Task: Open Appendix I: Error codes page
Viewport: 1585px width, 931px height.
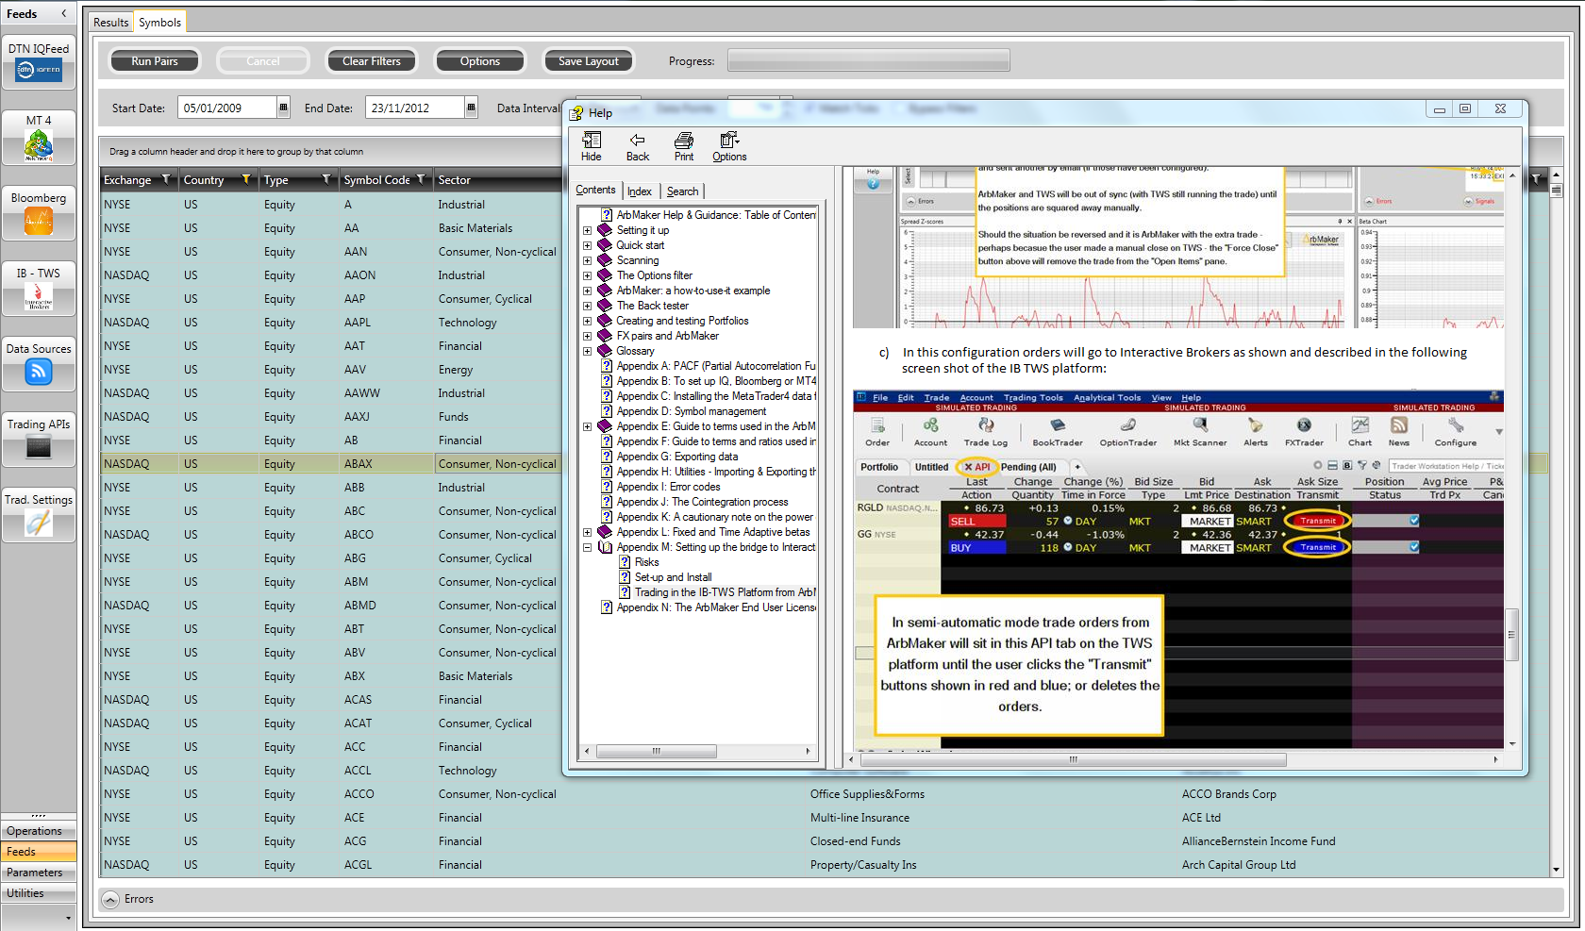Action: click(668, 487)
